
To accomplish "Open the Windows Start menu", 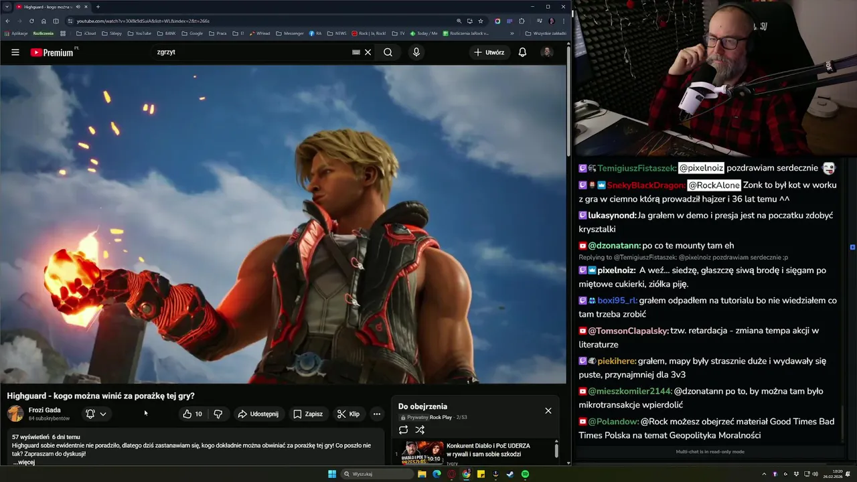I will pyautogui.click(x=332, y=474).
